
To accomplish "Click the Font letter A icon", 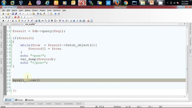I will [x=16, y=21].
